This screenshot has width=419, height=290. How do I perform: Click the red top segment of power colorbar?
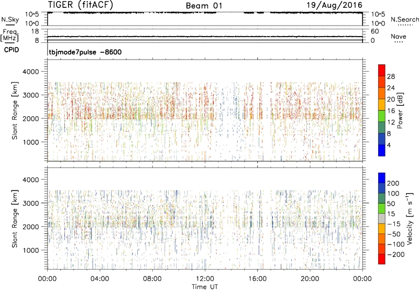(382, 70)
